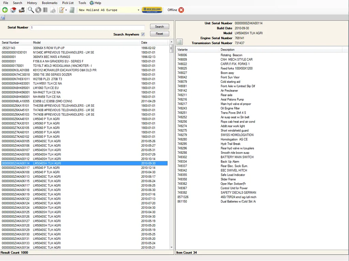Select variant 8571326 tire row
349x261 pixels.
[x=259, y=197]
